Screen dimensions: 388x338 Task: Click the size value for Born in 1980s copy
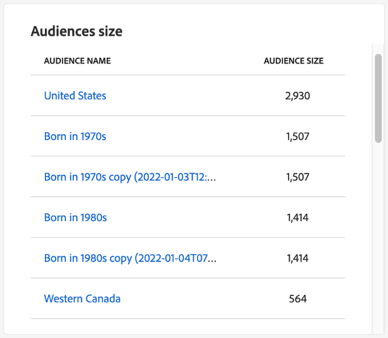(x=298, y=259)
